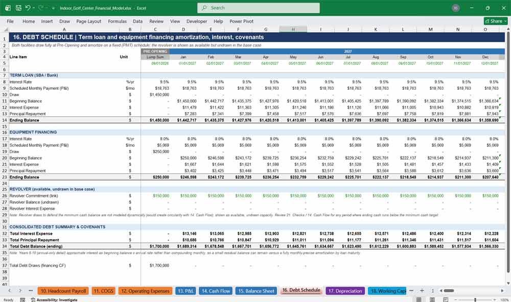Select the 16. Debt Schedule sheet tab
511x302 pixels.
(x=301, y=290)
